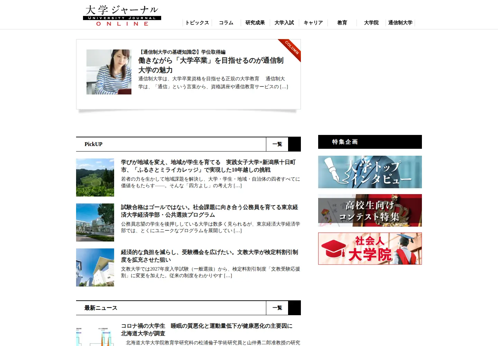The width and height of the screenshot is (498, 346).
Task: Open the コラム menu item
Action: pyautogui.click(x=226, y=23)
